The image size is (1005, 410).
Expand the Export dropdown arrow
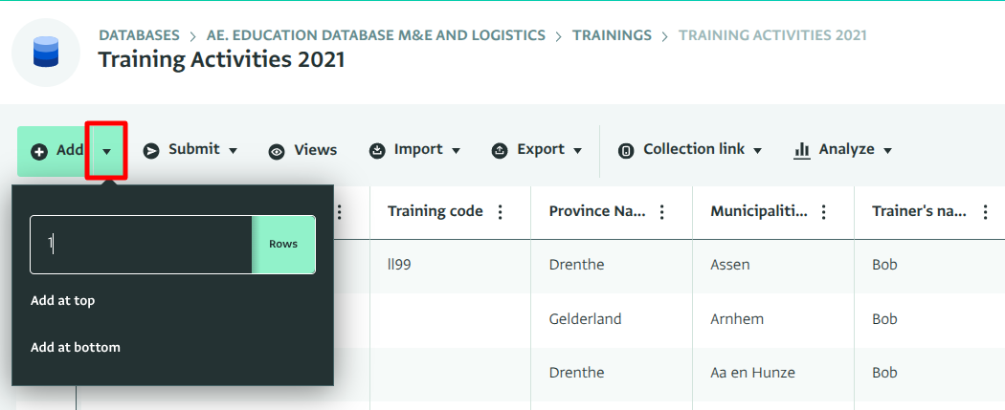click(576, 150)
